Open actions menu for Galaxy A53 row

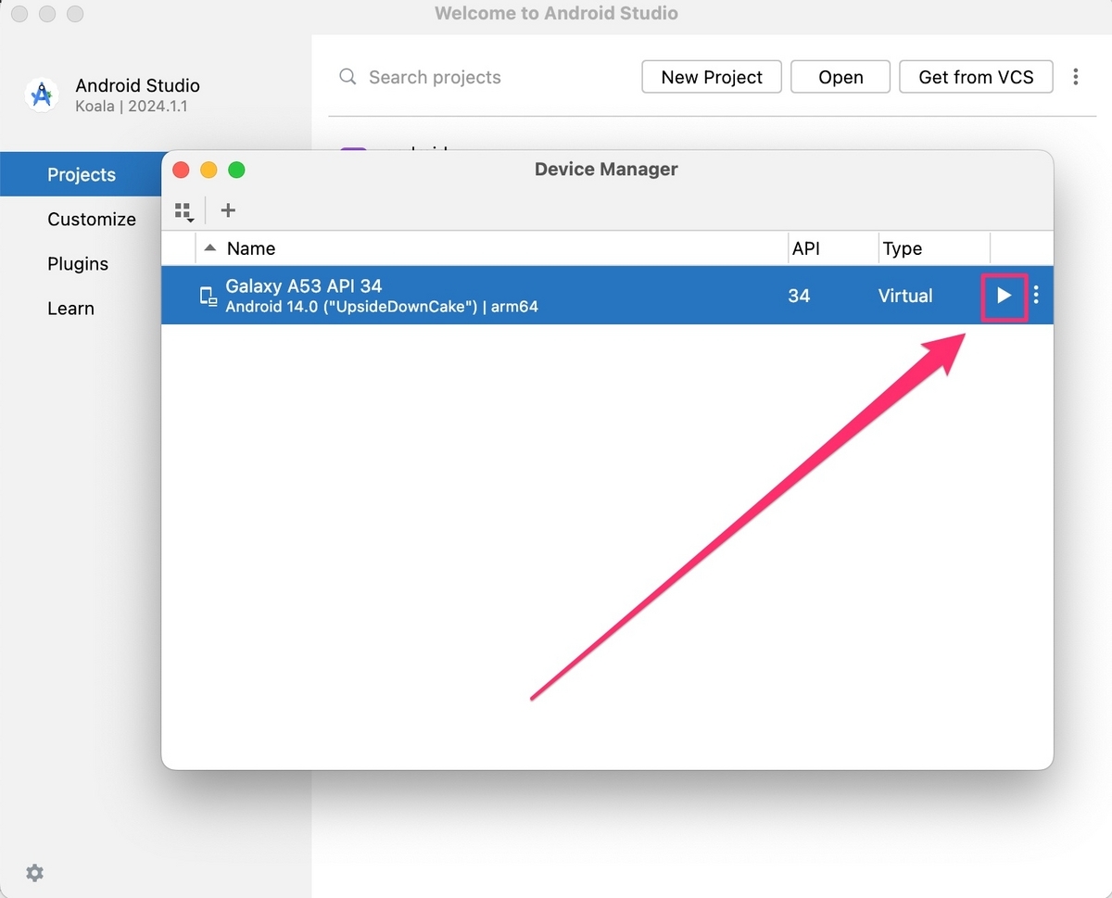[1037, 296]
